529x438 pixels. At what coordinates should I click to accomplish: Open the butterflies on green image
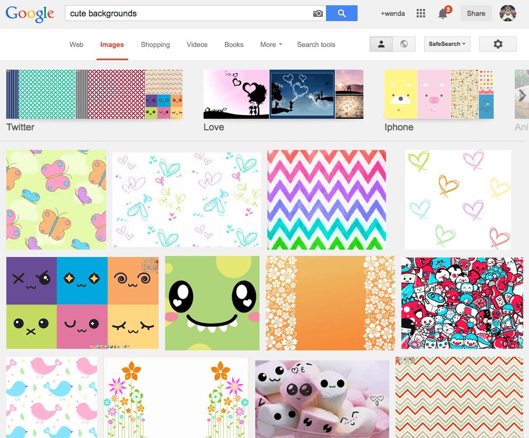56,200
